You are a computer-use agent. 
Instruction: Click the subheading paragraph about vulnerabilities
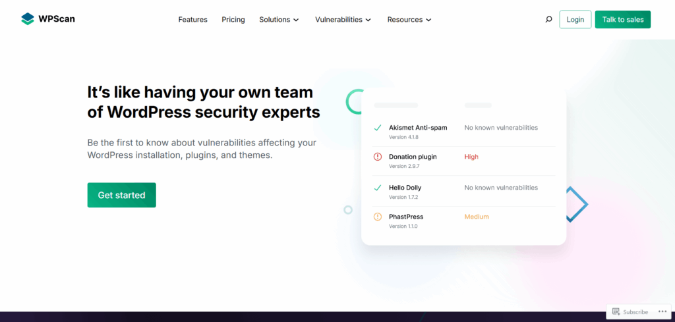click(x=202, y=149)
